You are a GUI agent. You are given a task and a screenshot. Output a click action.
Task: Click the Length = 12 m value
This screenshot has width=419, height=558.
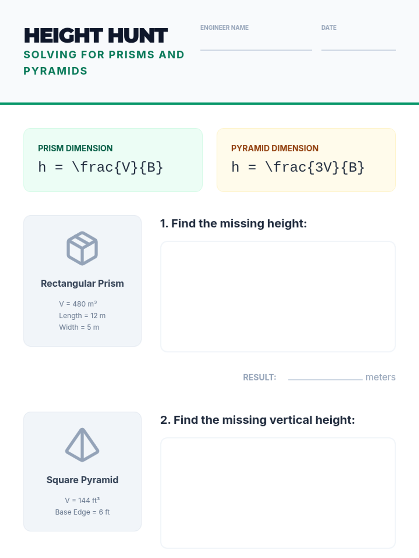pyautogui.click(x=82, y=316)
